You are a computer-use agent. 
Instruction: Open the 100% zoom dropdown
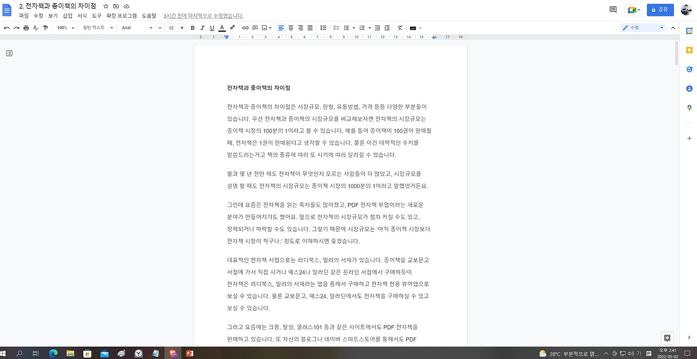(x=64, y=28)
